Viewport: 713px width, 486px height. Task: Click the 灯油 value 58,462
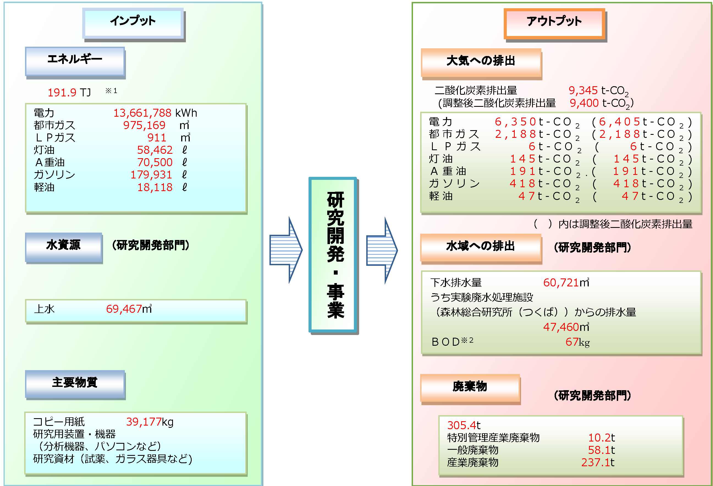(155, 150)
